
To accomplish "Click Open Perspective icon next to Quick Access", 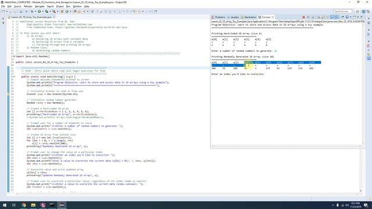I will click(357, 12).
